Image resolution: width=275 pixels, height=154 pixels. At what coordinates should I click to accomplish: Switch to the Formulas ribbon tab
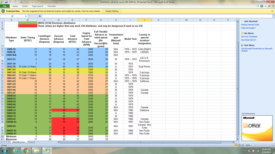pyautogui.click(x=52, y=6)
